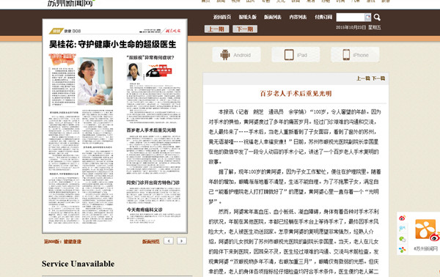Go to previous issue 上一期
Image resolution: width=440 pixels, height=277 pixels.
coord(216,29)
